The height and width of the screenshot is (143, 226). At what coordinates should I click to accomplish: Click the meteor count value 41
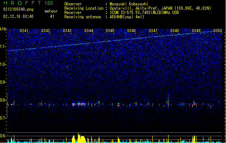[x=52, y=16]
